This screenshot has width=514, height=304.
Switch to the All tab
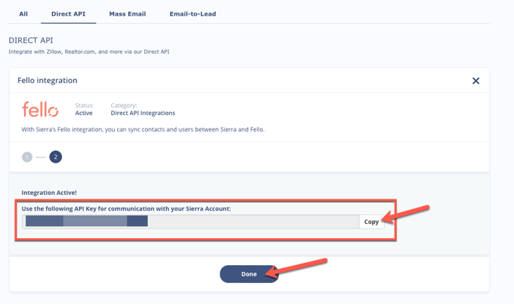coord(23,13)
